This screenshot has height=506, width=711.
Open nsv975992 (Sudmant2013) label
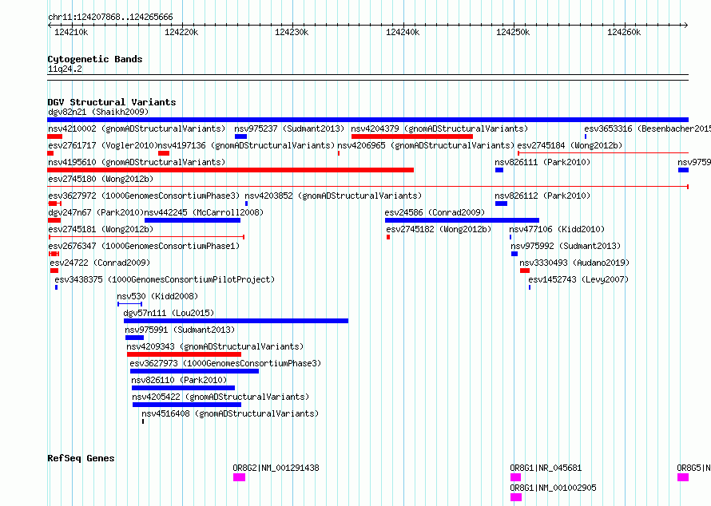point(566,246)
